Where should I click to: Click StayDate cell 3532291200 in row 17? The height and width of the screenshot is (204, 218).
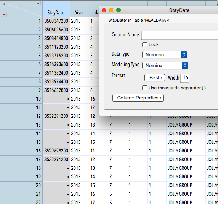point(56,159)
